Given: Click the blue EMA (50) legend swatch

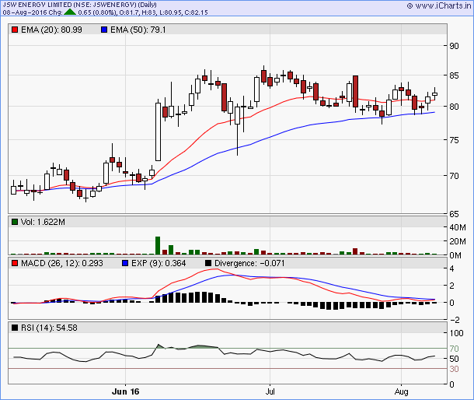Looking at the screenshot, I should point(104,30).
